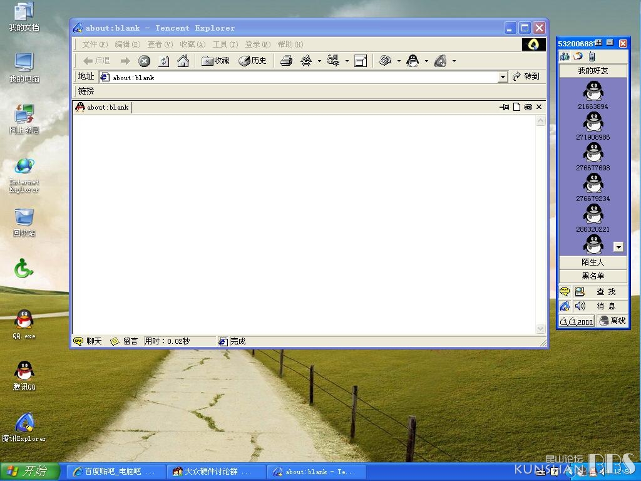The width and height of the screenshot is (641, 481).
Task: Select the about:blank page tab
Action: coord(103,107)
